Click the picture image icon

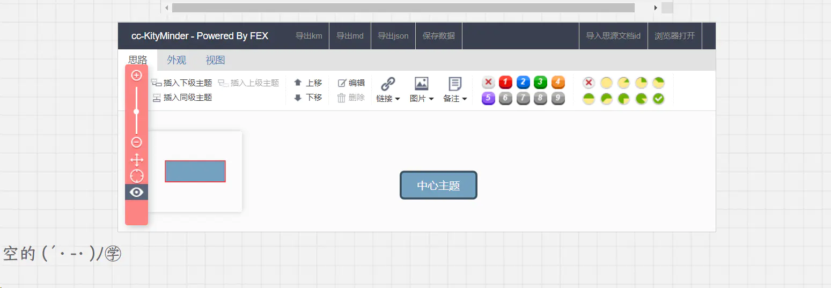click(422, 84)
